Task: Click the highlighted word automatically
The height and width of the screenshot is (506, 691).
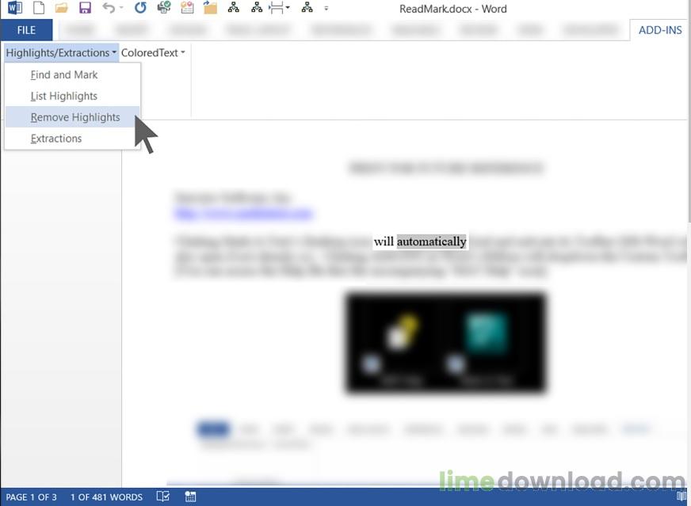Action: coord(431,242)
